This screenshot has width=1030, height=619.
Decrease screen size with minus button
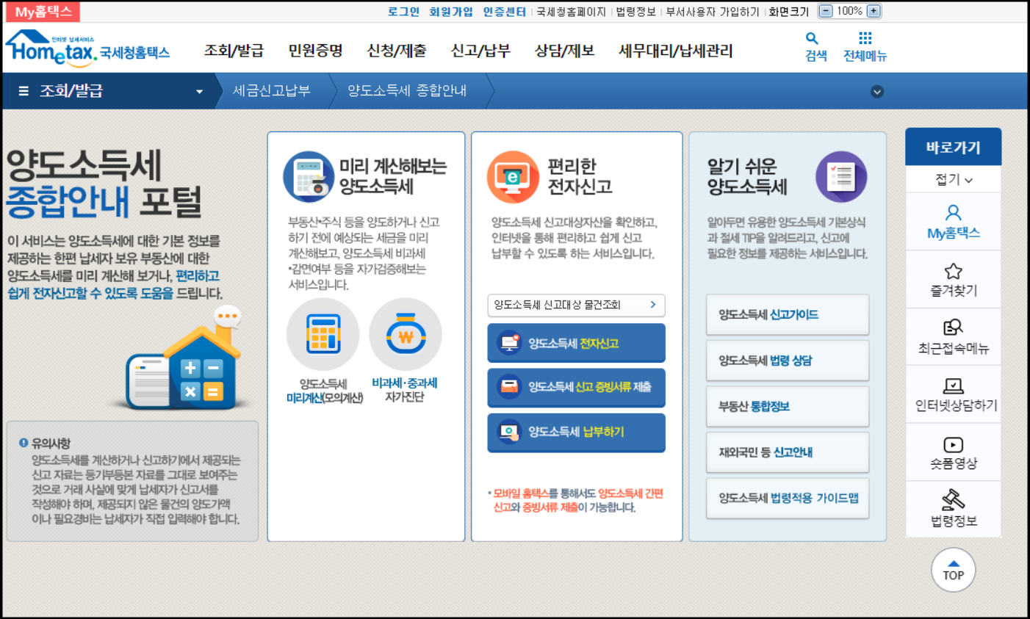(x=826, y=11)
